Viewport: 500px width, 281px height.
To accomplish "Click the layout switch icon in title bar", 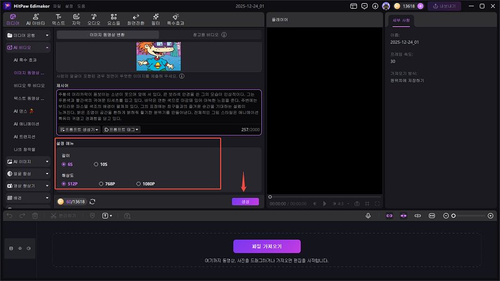I will coord(353,6).
